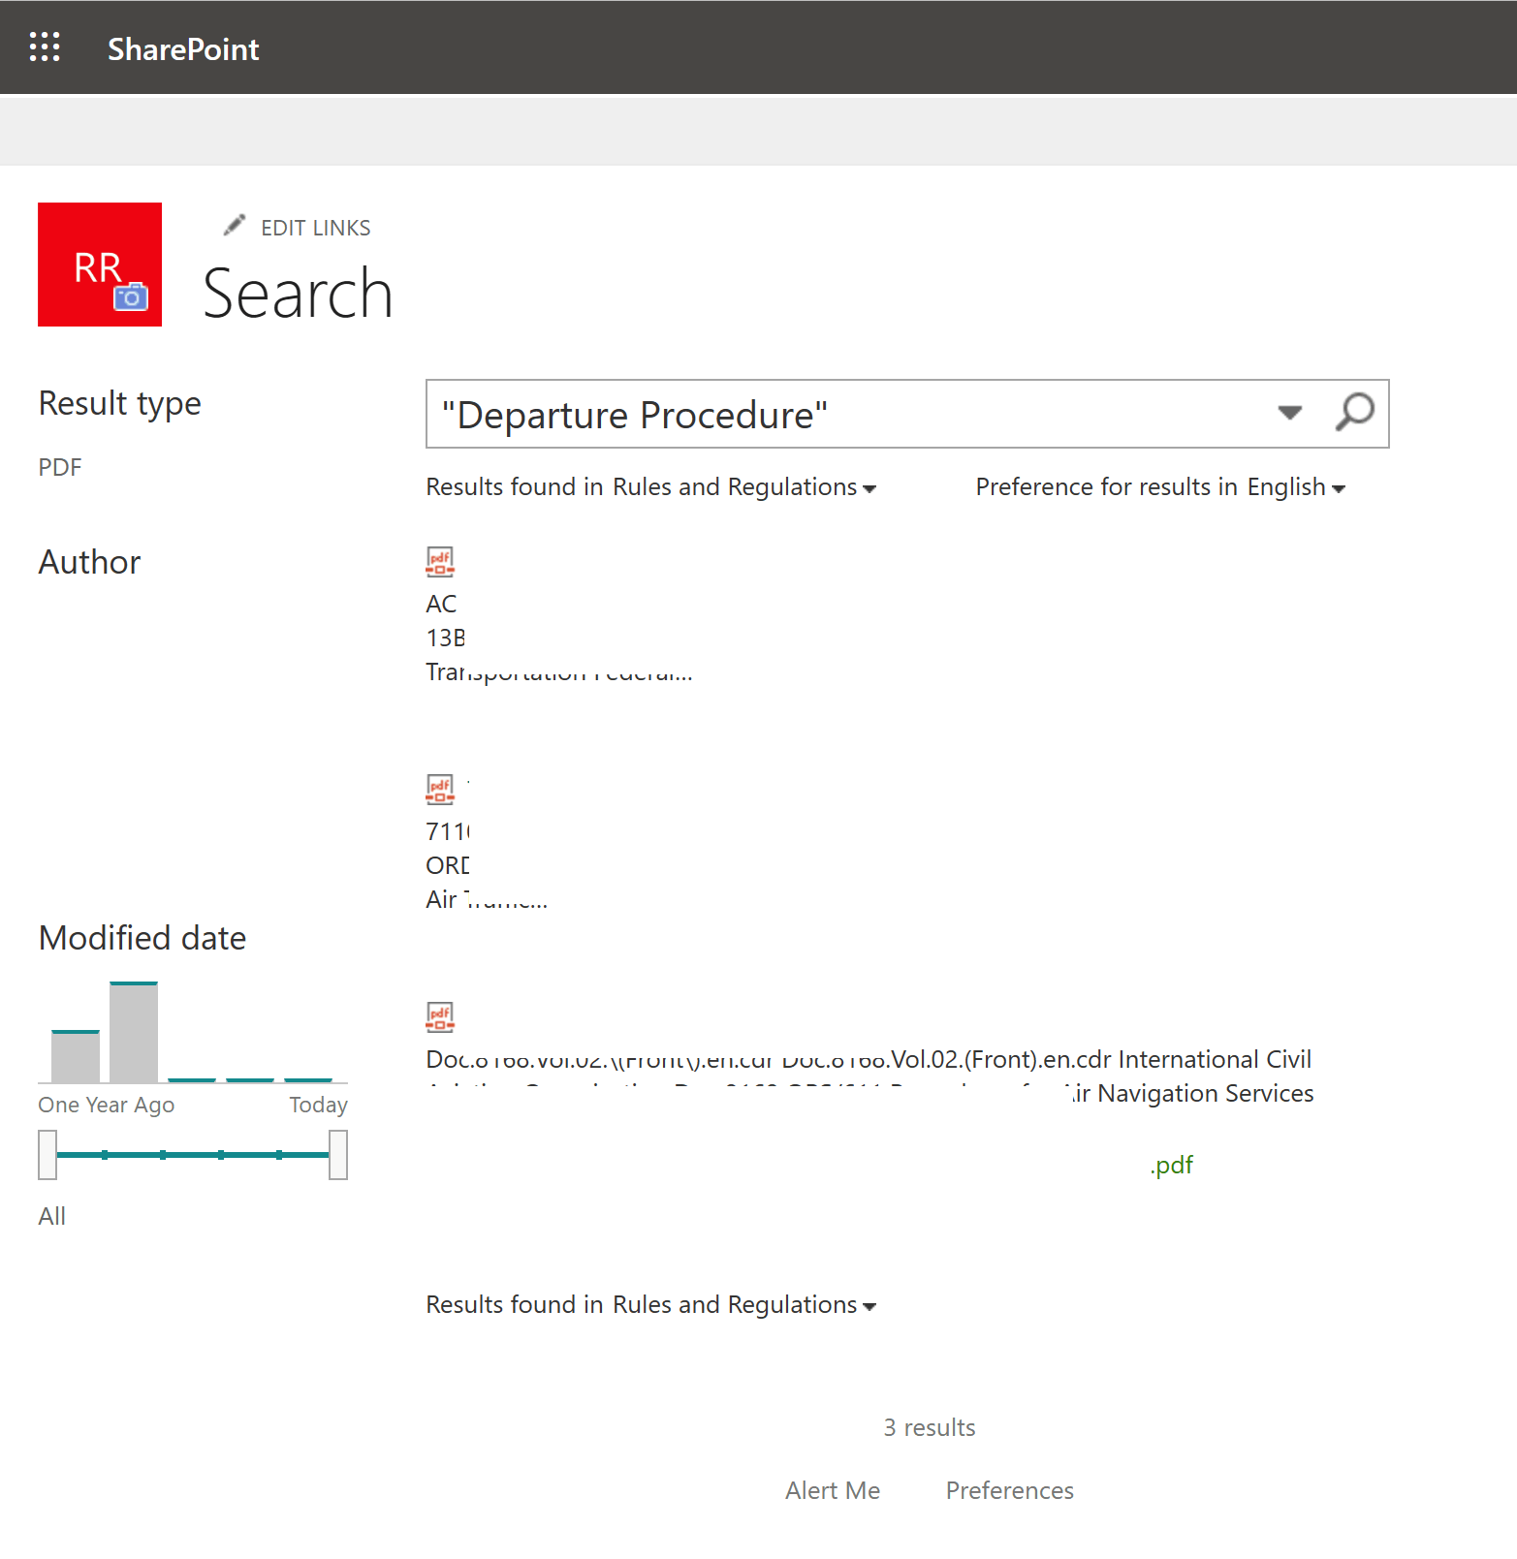Viewport: 1517px width, 1559px height.
Task: Click the 'Search' page title
Action: tap(299, 293)
